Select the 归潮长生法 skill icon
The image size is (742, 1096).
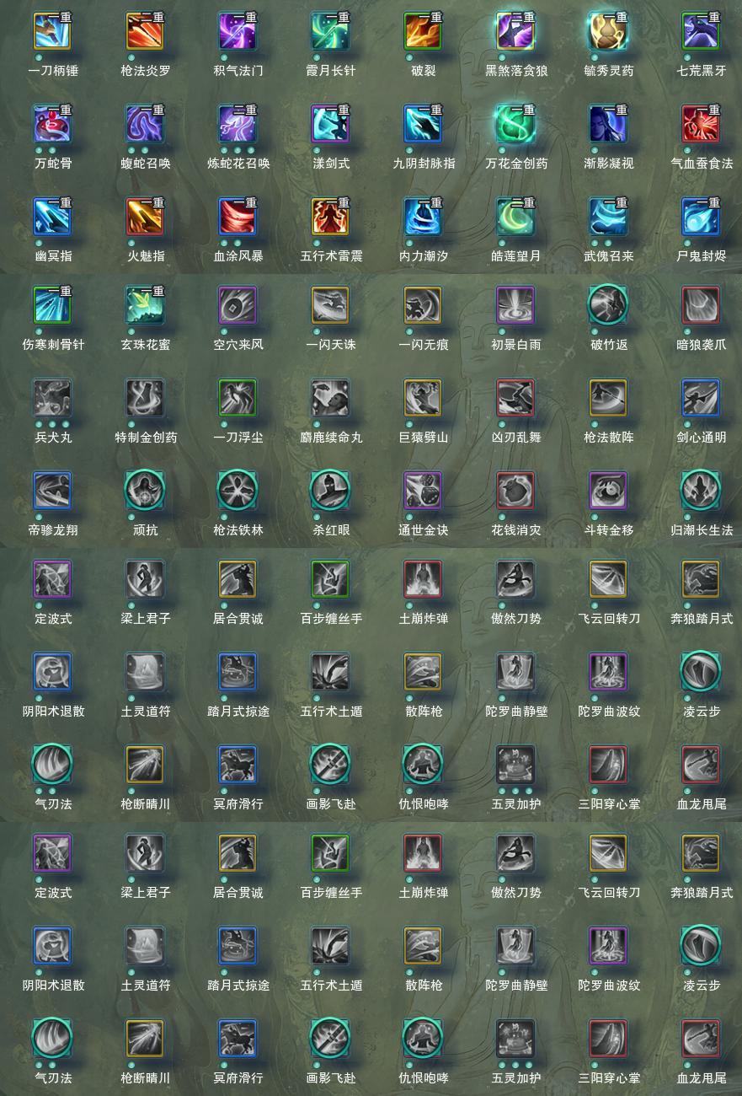(x=701, y=492)
